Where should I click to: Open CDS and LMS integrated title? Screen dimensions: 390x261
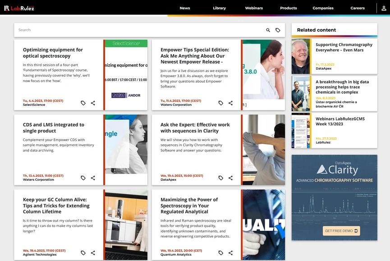tap(54, 128)
